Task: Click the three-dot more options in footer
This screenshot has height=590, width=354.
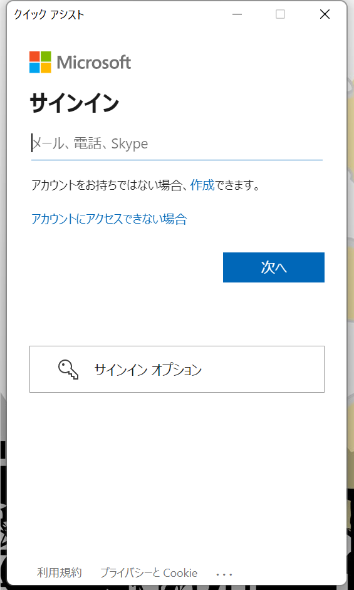Action: tap(224, 574)
